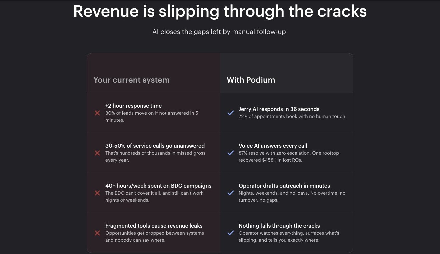Select the With Podium column header
The height and width of the screenshot is (254, 440).
click(251, 80)
